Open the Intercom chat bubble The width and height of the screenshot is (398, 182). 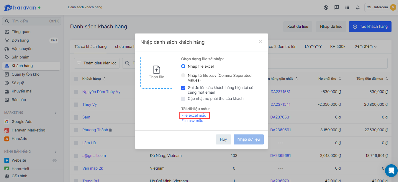(x=391, y=170)
